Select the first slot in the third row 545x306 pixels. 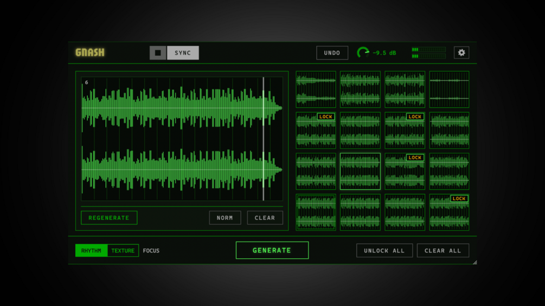click(316, 171)
